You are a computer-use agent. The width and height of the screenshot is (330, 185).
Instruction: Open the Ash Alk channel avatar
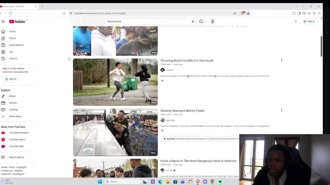[162, 170]
